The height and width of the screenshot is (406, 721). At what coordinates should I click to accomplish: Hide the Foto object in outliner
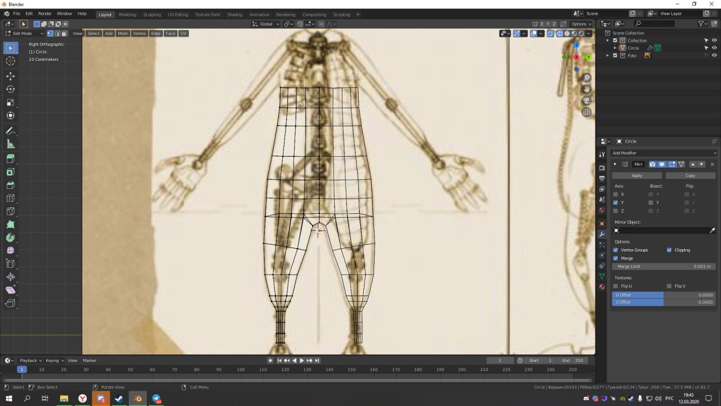[714, 55]
